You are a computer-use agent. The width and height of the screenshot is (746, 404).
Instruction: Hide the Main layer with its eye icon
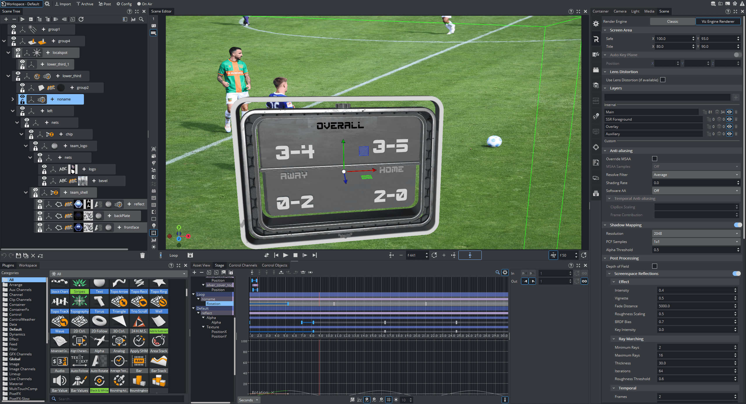pos(729,112)
